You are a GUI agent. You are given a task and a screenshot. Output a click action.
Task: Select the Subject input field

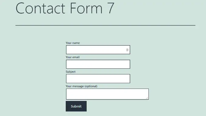[98, 79]
